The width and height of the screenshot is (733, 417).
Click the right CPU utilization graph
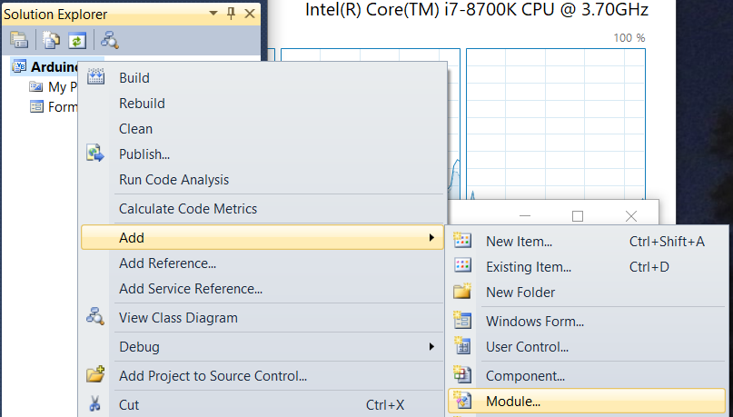point(556,124)
